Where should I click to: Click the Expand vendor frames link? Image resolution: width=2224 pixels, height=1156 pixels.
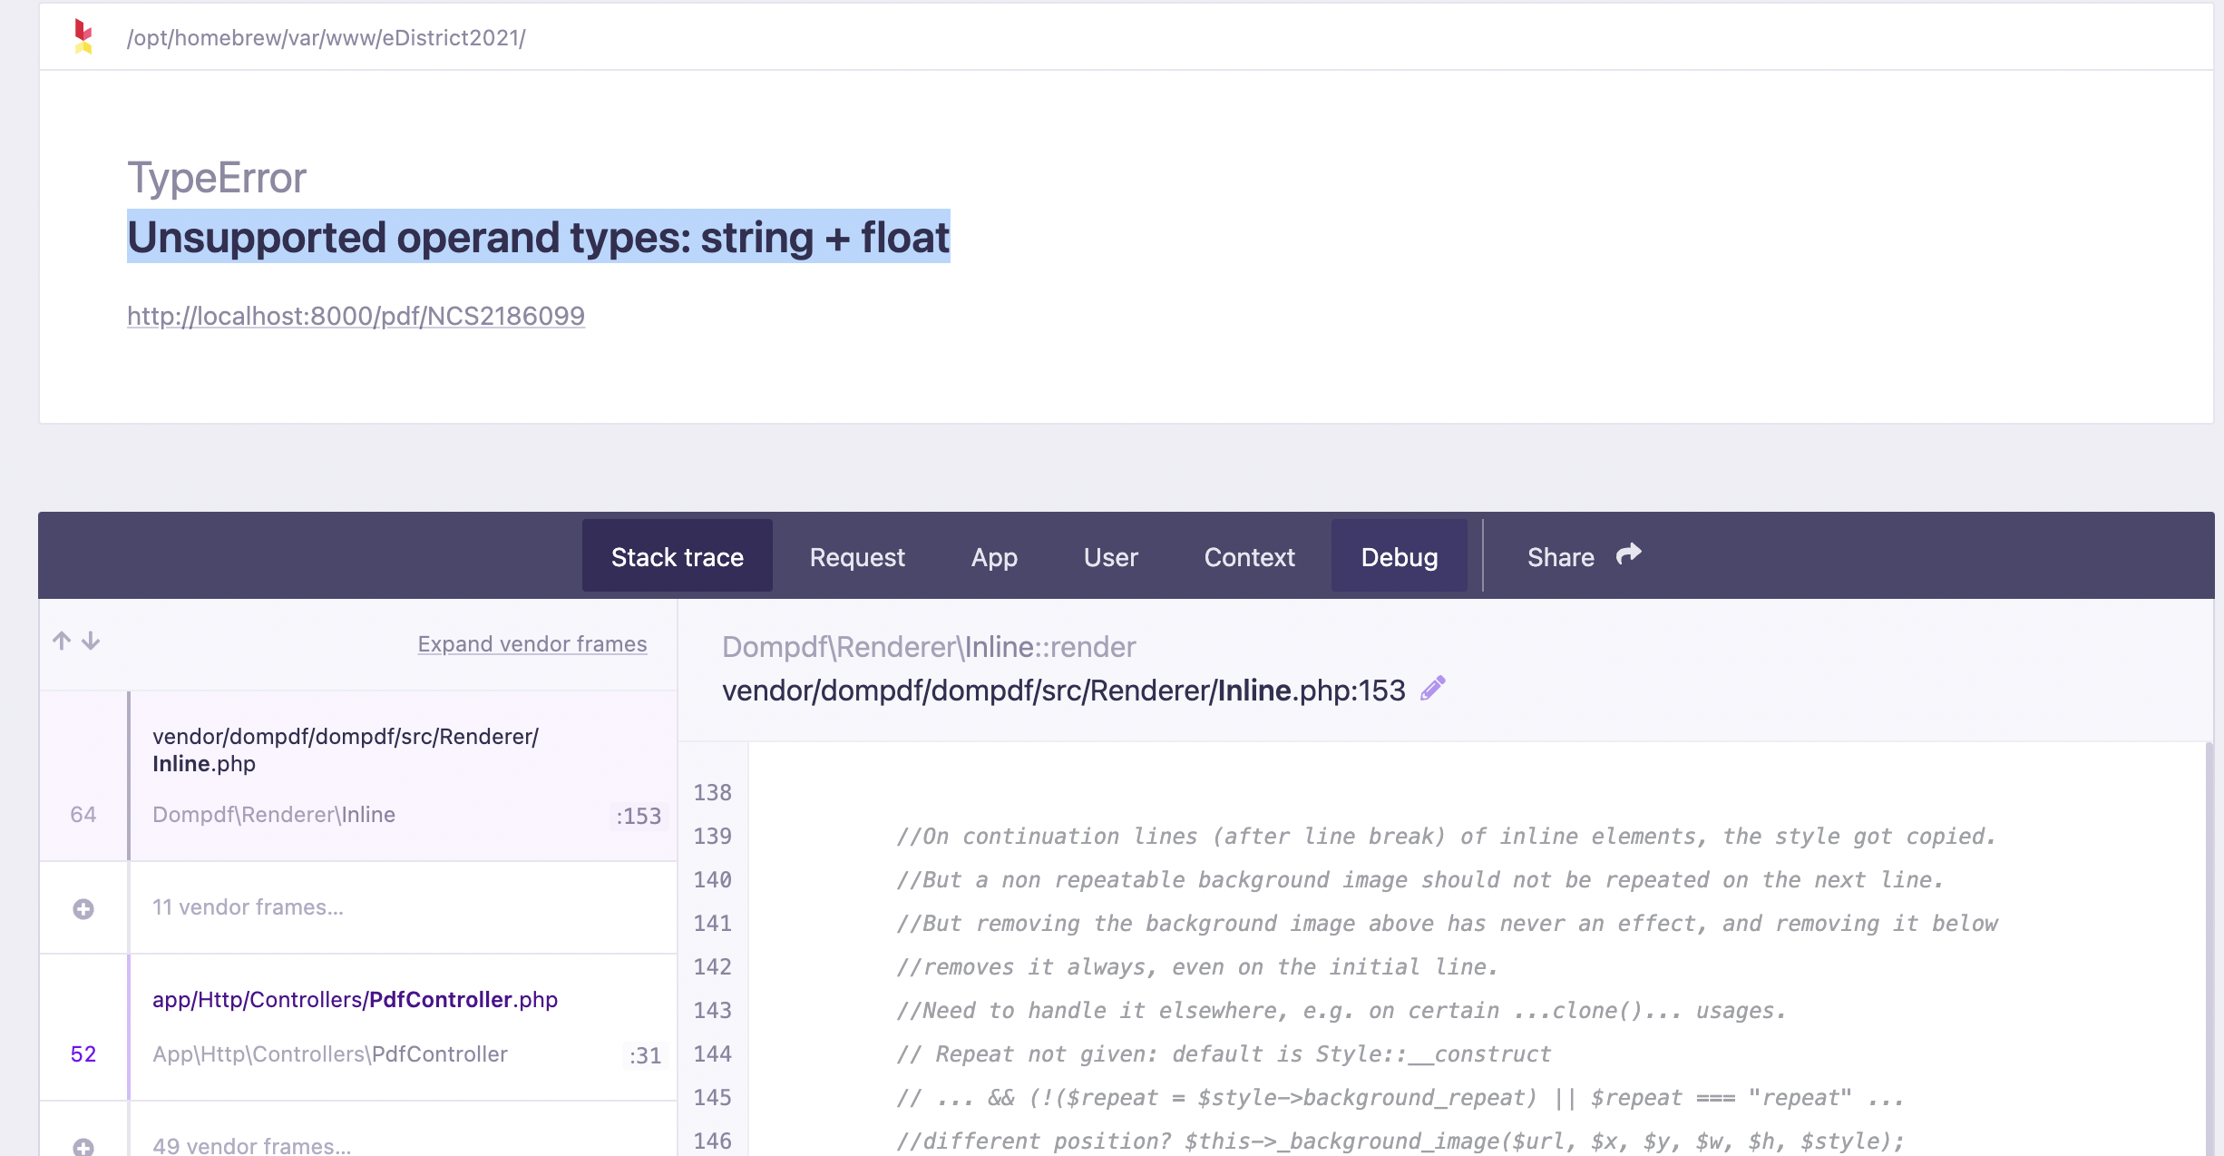point(532,644)
